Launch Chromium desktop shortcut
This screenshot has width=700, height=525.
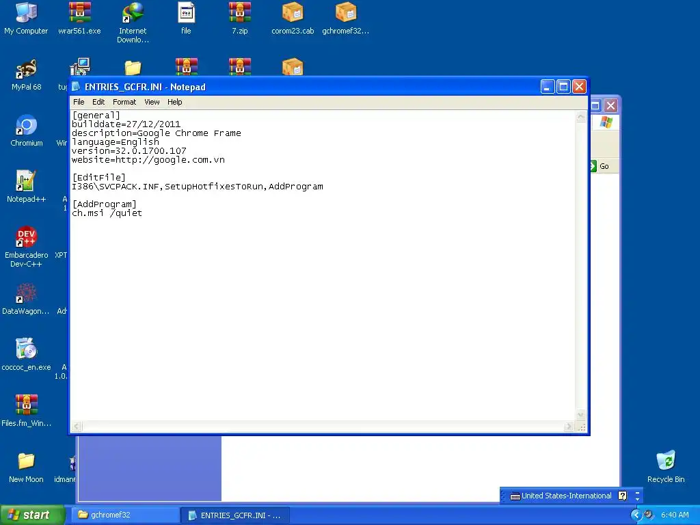point(26,131)
